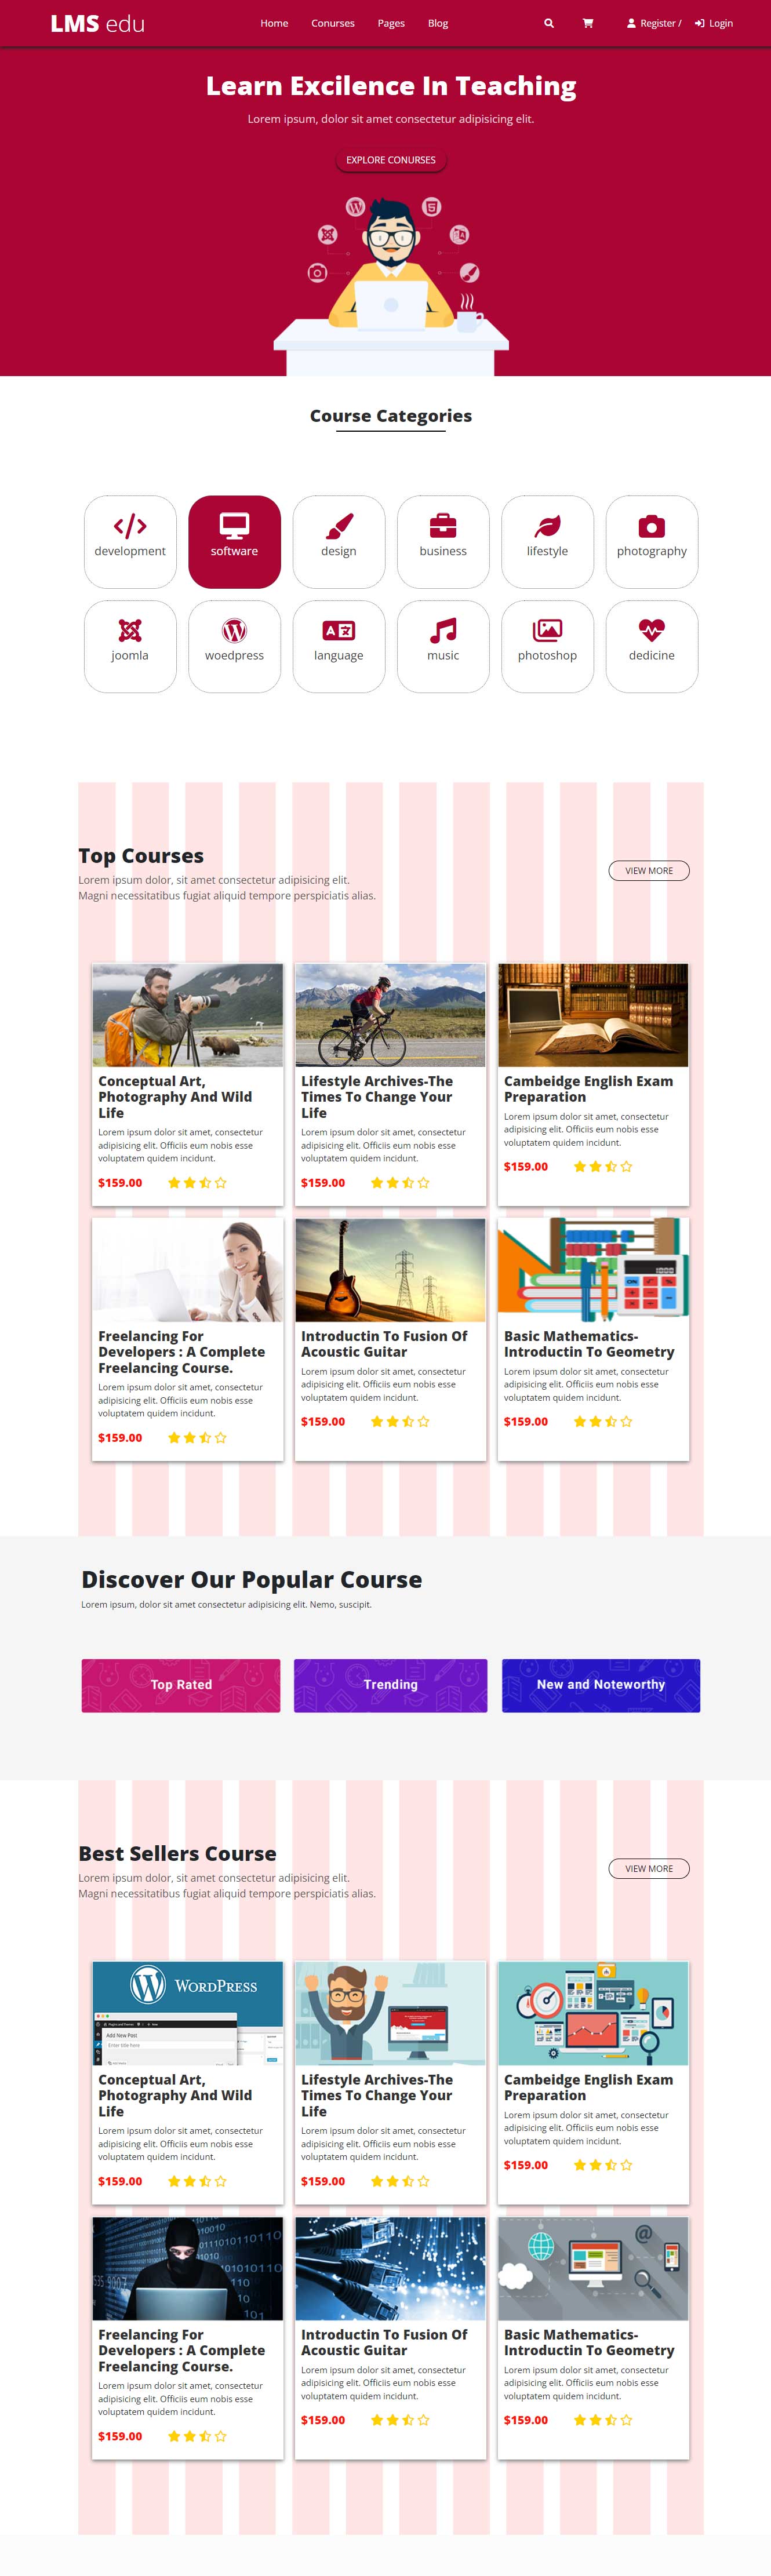This screenshot has height=2576, width=771.
Task: Open the Basic Mathematics abacus course thumbnail
Action: [593, 1270]
